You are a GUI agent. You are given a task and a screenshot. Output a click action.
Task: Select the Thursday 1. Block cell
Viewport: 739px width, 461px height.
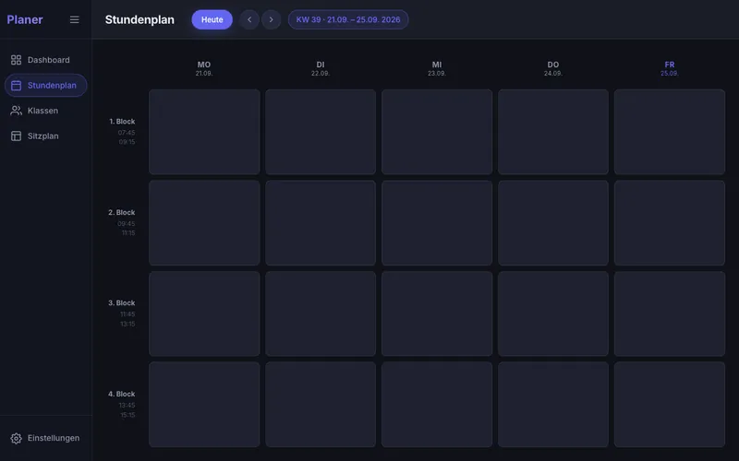pyautogui.click(x=553, y=132)
